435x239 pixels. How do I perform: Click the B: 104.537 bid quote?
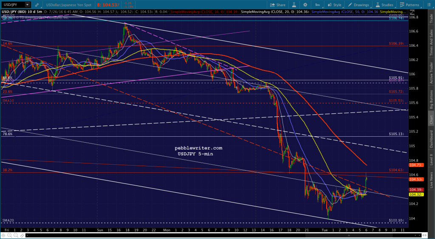pos(108,5)
